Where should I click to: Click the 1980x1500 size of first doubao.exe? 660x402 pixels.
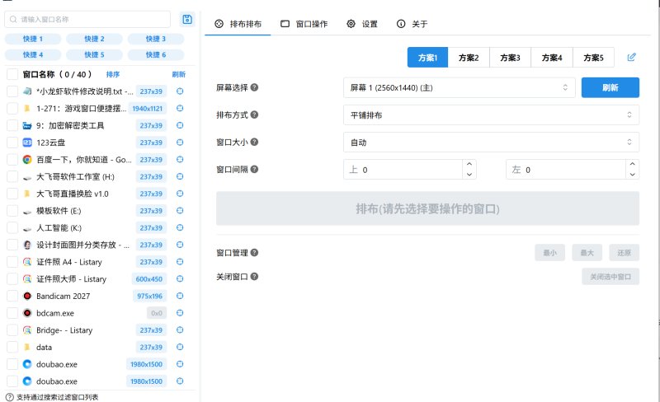click(x=147, y=364)
